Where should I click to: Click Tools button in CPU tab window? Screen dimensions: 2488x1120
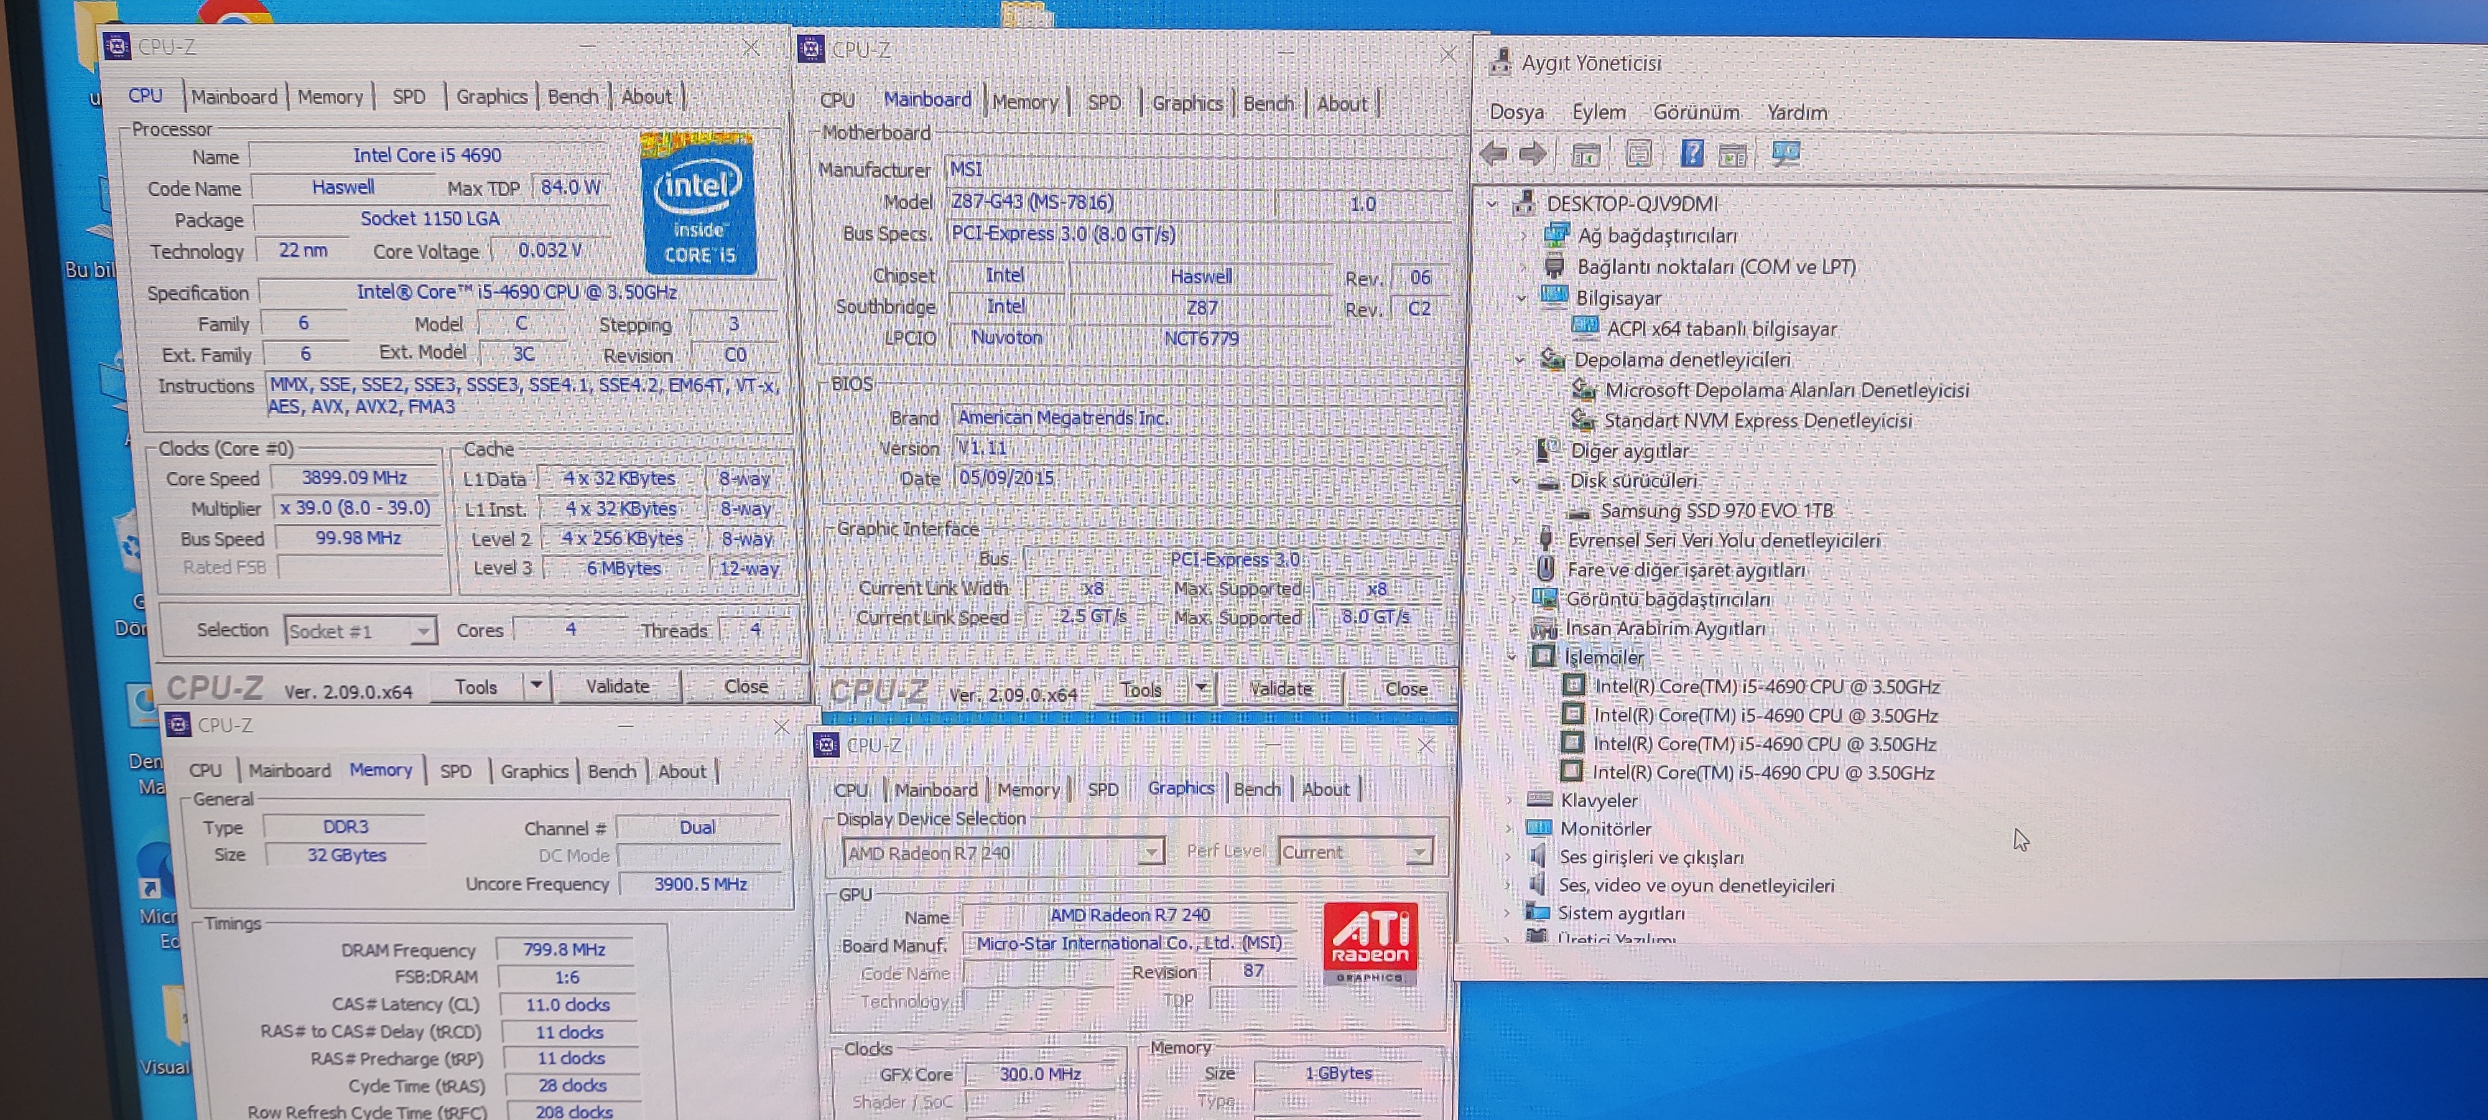475,686
